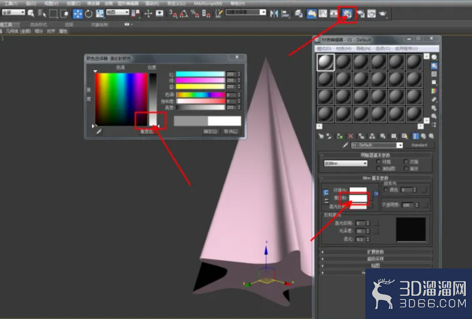This screenshot has height=319, width=472.
Task: Click the 白度 whiteness vertical slider
Action: click(x=153, y=99)
